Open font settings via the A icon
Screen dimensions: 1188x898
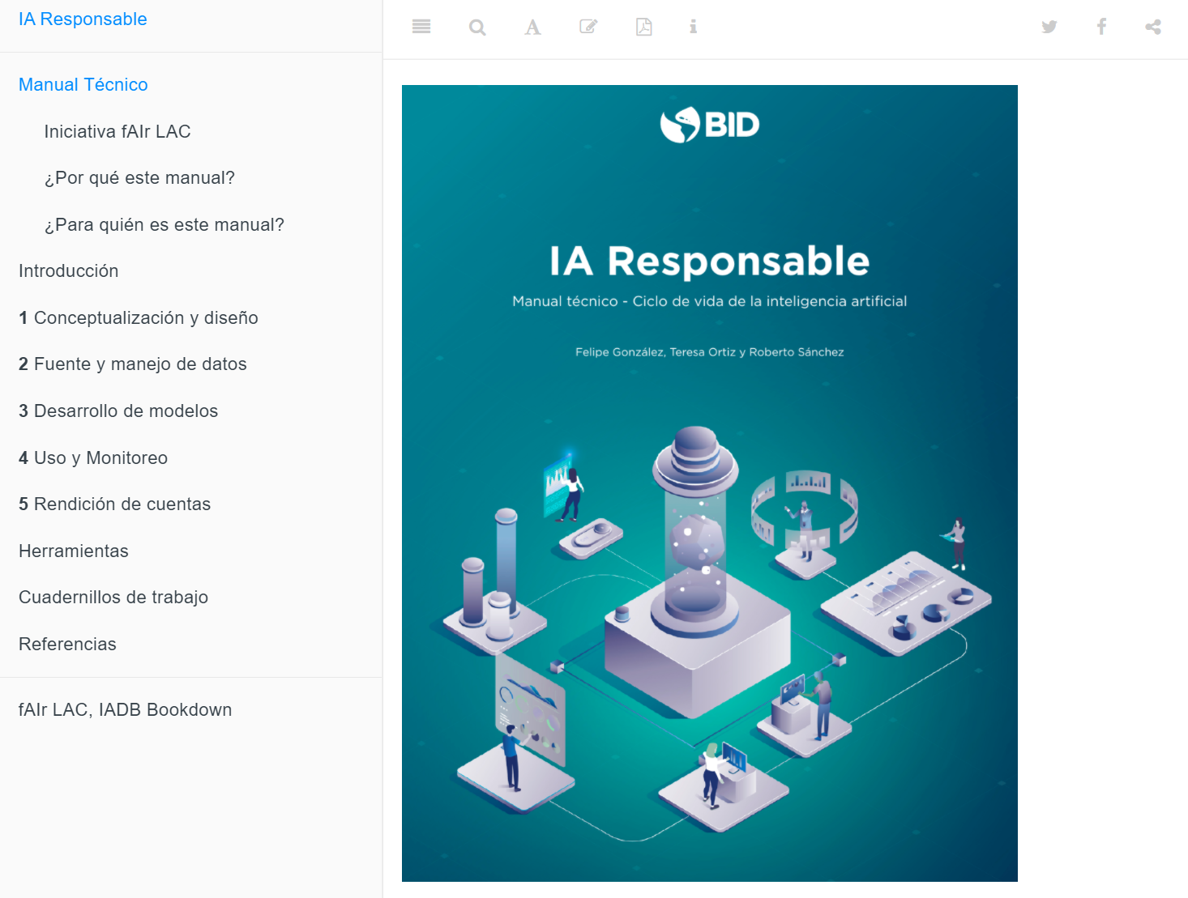click(532, 28)
